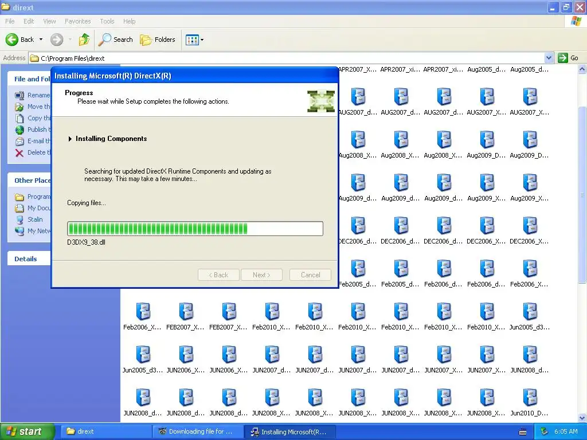The width and height of the screenshot is (587, 440).
Task: Open the Tools menu
Action: coord(107,21)
